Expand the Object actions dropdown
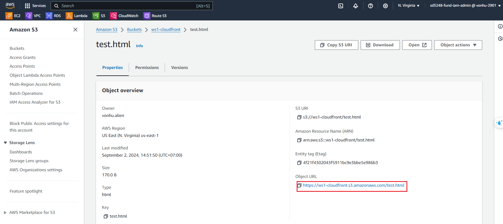This screenshot has width=503, height=224. click(458, 45)
